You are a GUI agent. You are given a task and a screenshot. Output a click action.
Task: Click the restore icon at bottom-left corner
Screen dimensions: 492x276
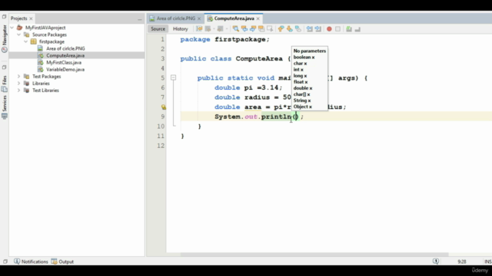tap(5, 261)
